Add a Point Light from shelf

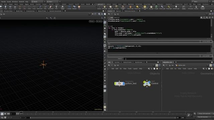click(105, 7)
